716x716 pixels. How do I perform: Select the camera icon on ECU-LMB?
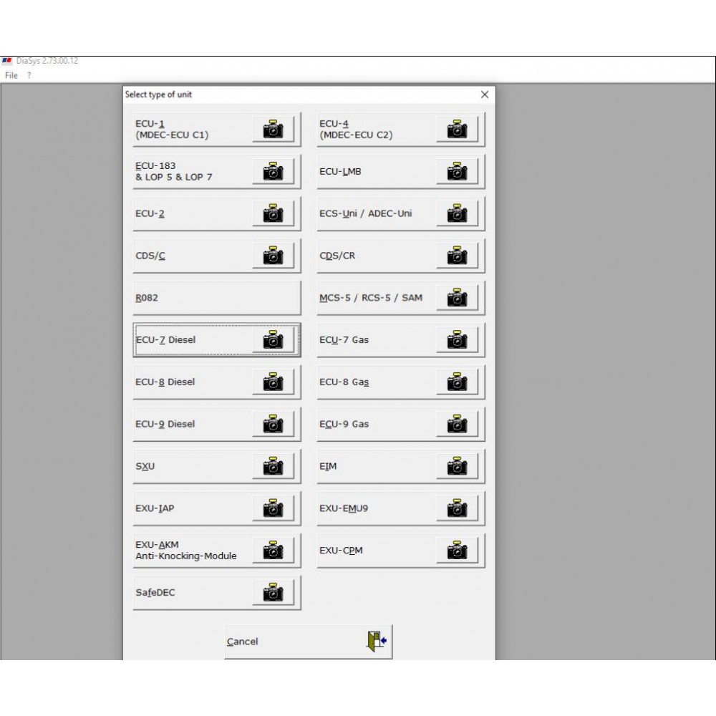coord(457,171)
